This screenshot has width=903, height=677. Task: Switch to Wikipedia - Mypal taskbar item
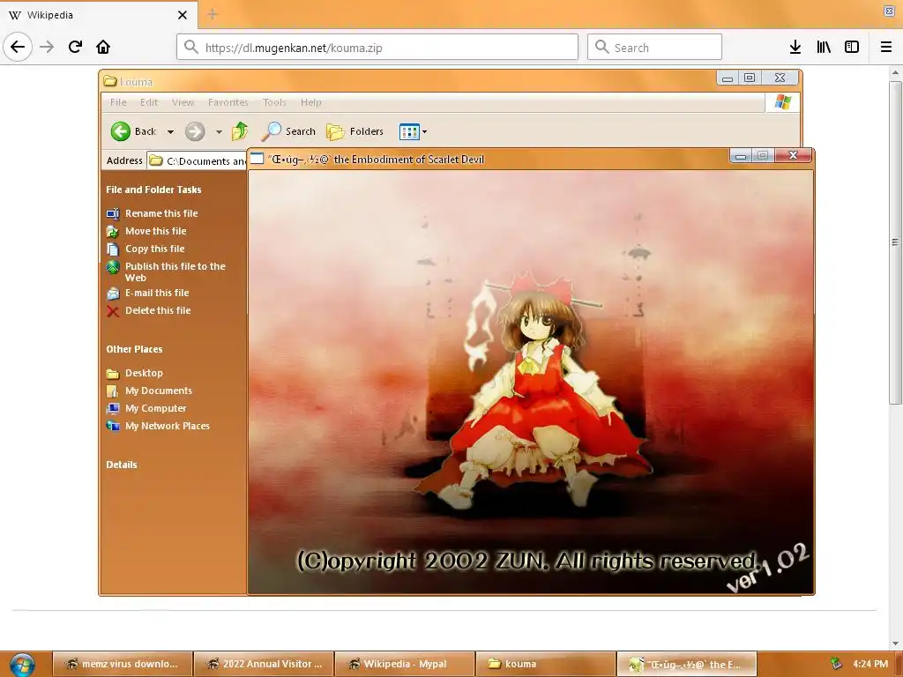pos(405,664)
